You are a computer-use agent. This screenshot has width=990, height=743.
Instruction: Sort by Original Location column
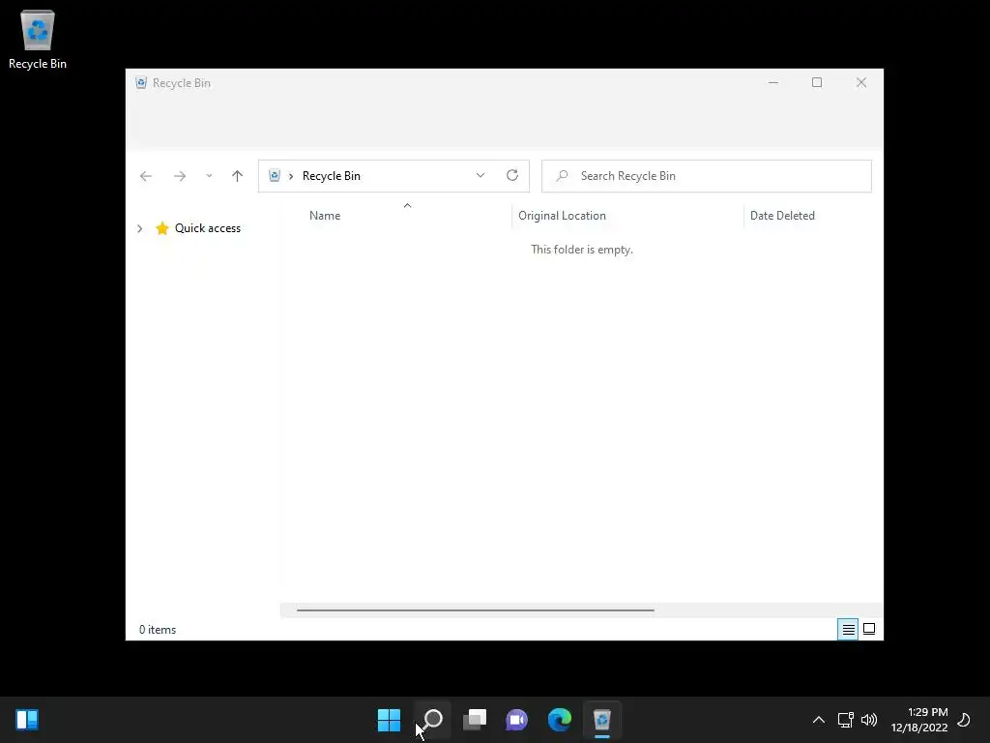click(562, 216)
